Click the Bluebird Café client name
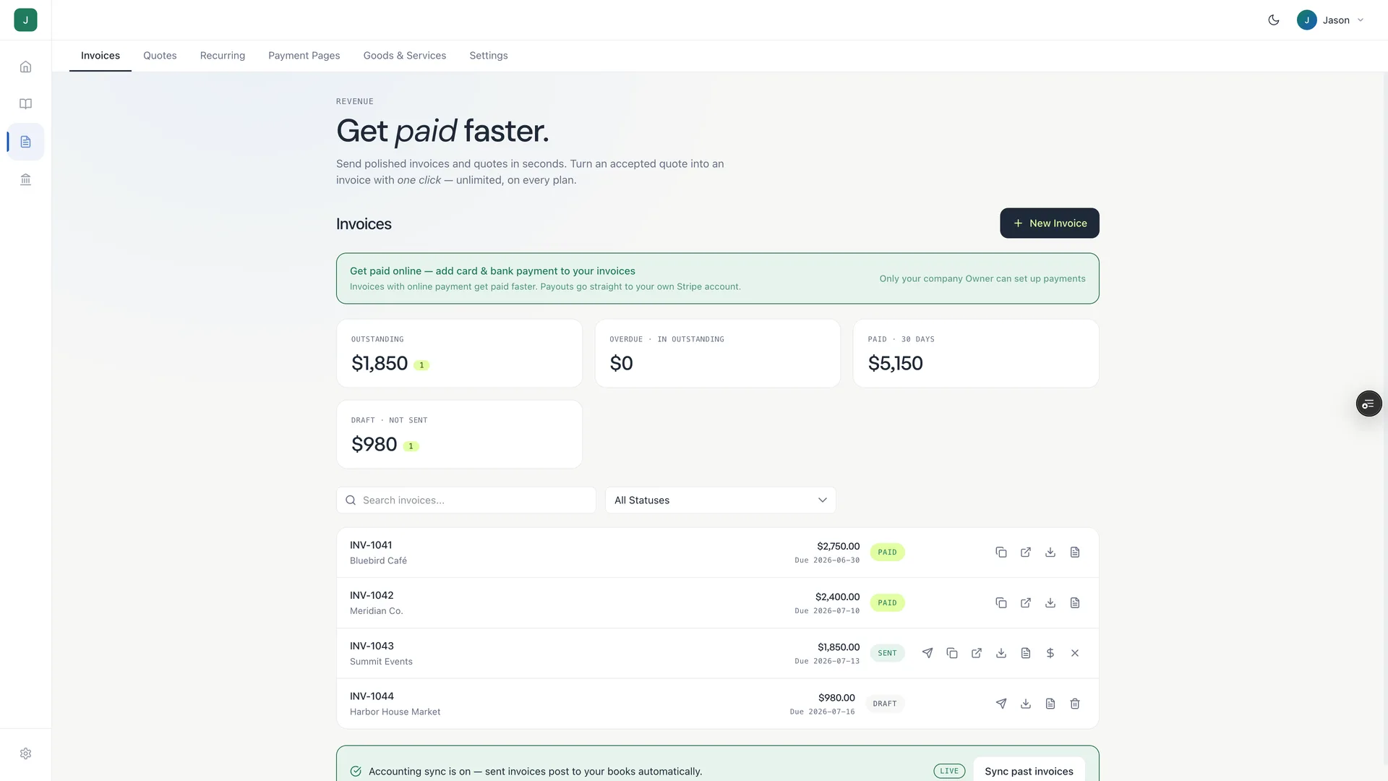This screenshot has width=1388, height=781. [x=378, y=561]
